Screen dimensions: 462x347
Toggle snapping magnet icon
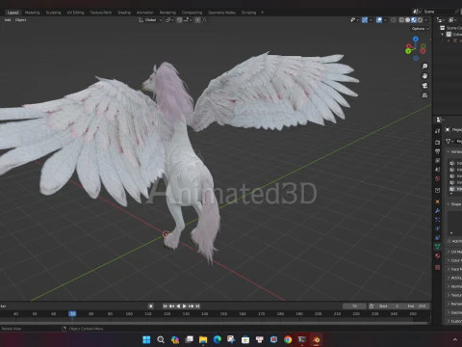(179, 20)
